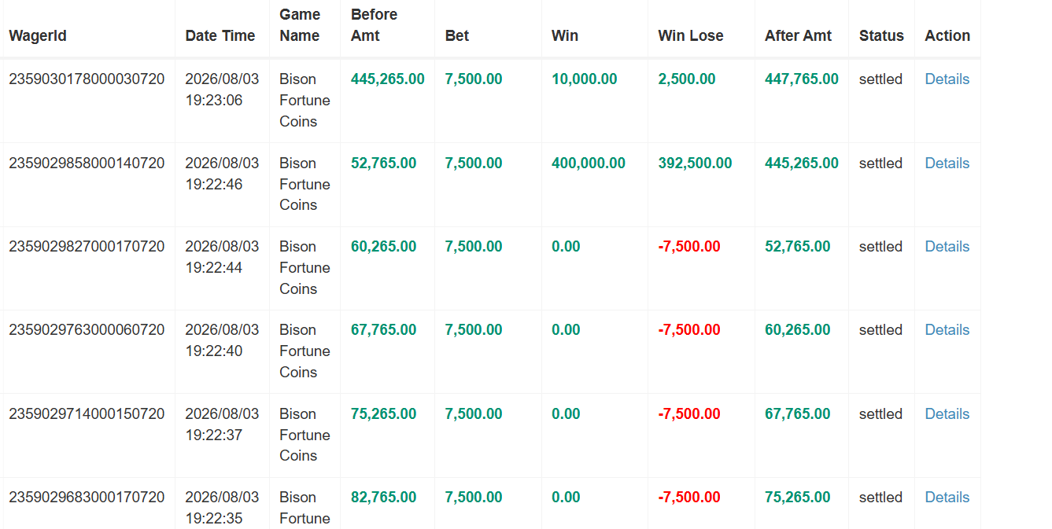View Details of wager 2359029827000170720
The height and width of the screenshot is (529, 1052).
click(x=947, y=247)
